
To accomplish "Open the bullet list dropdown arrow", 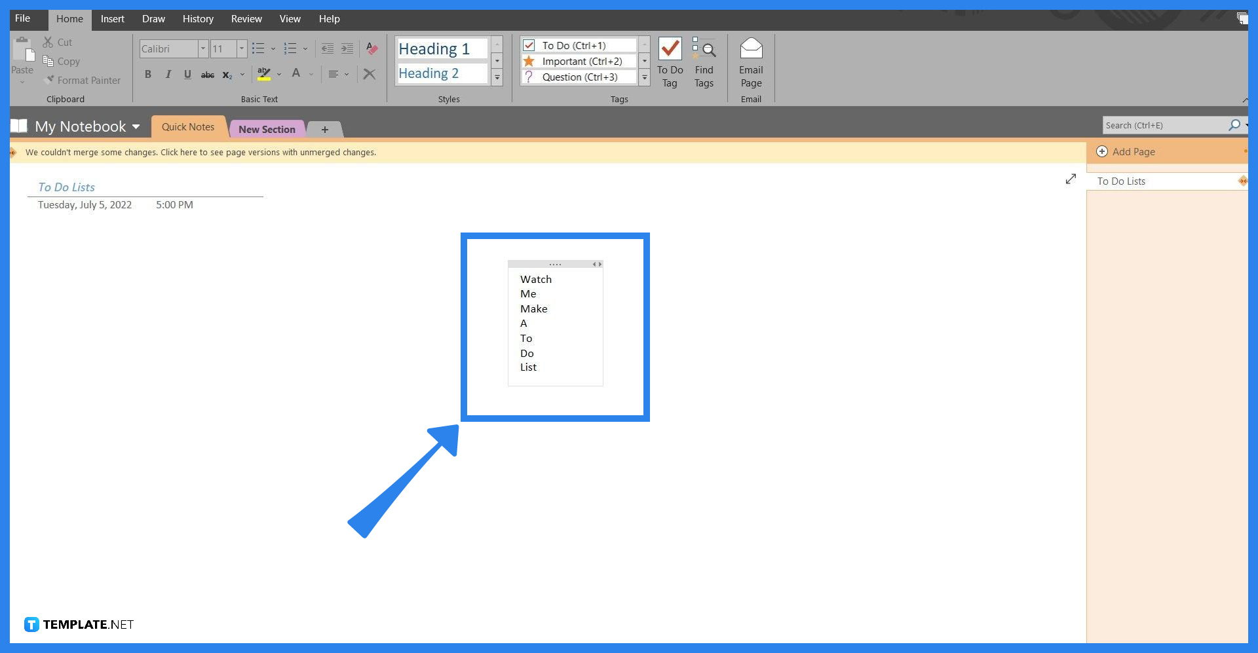I will pos(273,48).
